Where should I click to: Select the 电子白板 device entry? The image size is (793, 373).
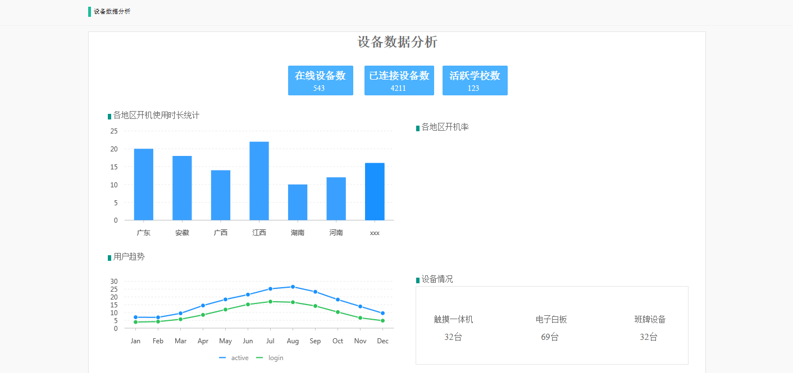551,328
